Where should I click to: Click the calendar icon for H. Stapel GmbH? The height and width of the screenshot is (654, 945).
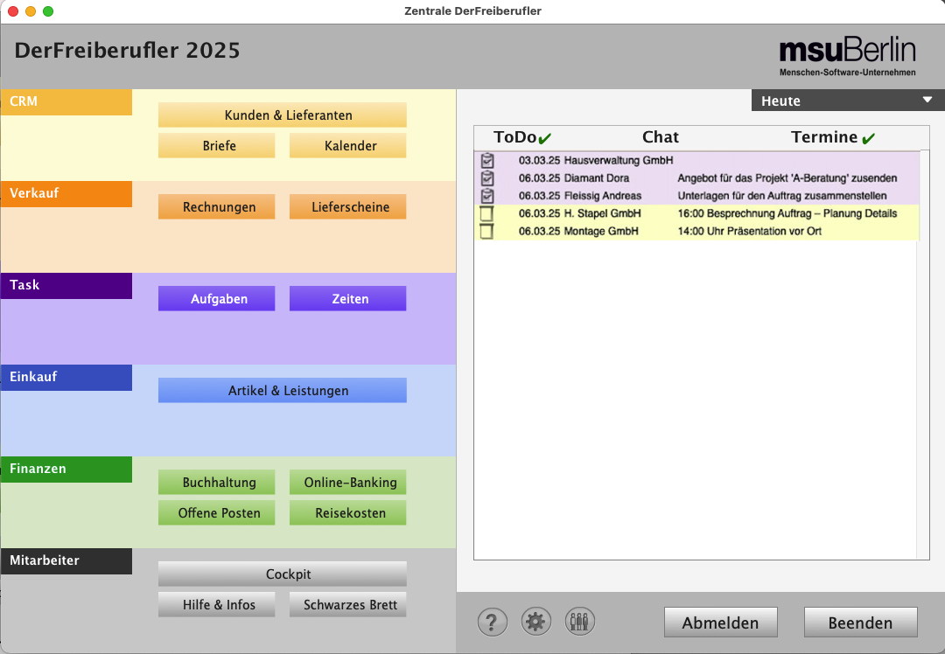(x=487, y=213)
